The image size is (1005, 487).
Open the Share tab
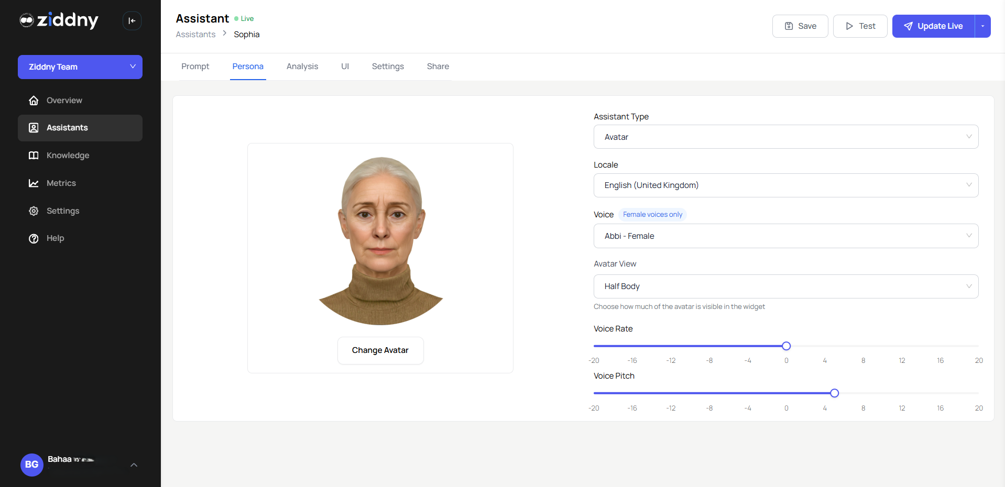click(x=438, y=67)
